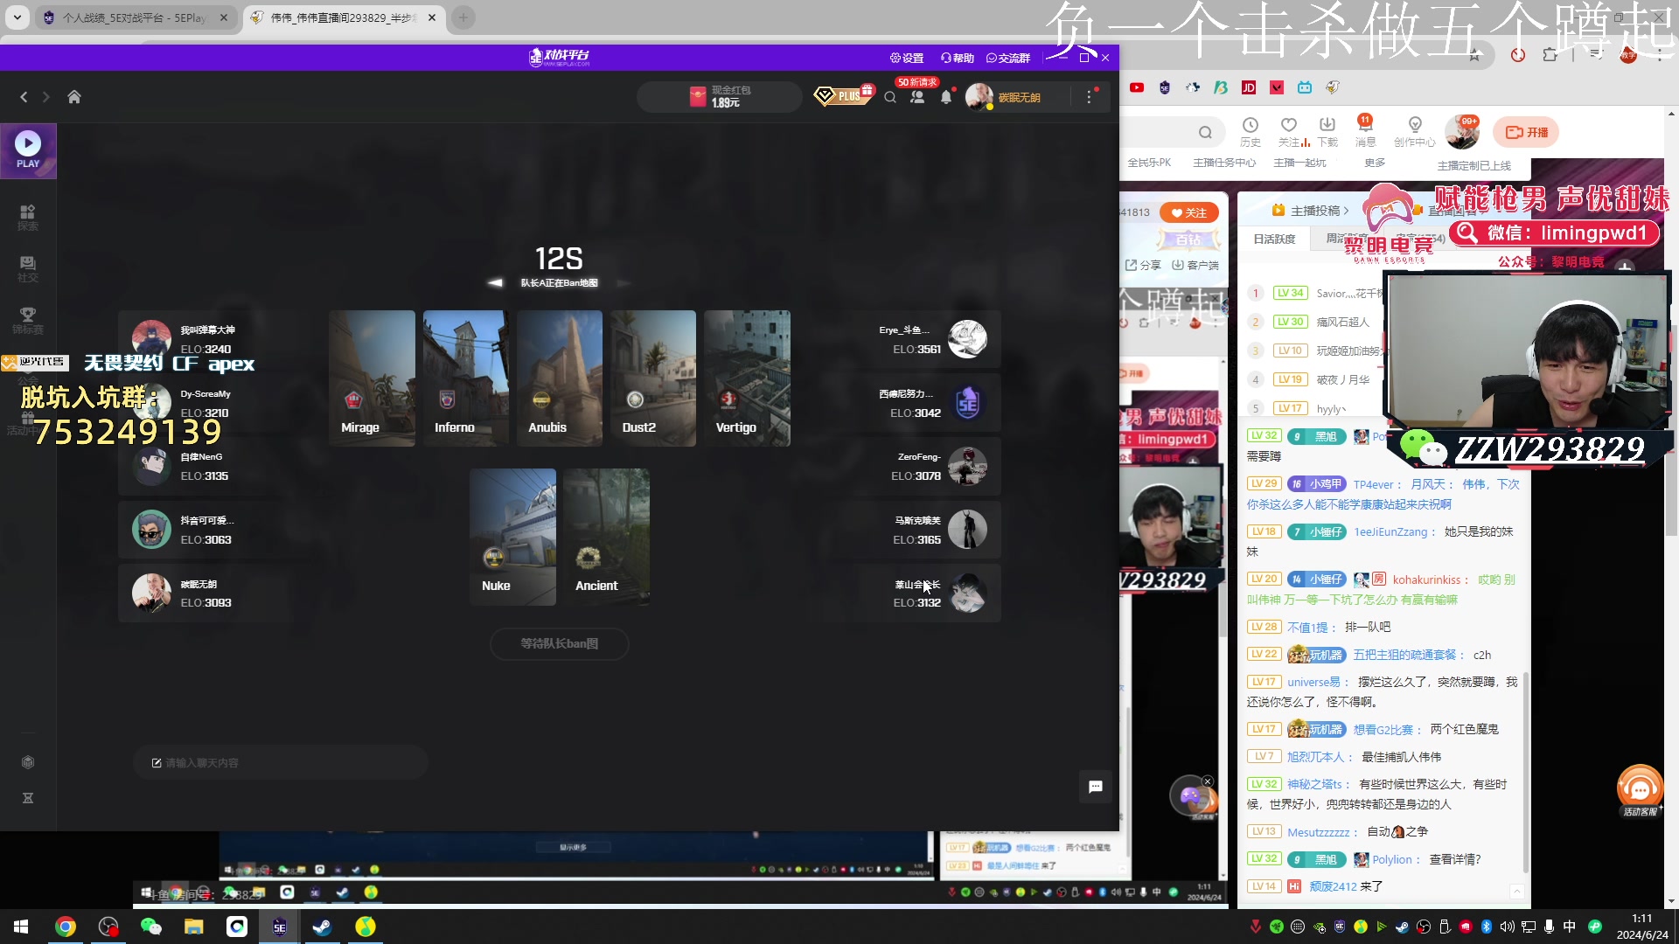
Task: Expand the browser tab search dropdown
Action: pos(17,17)
